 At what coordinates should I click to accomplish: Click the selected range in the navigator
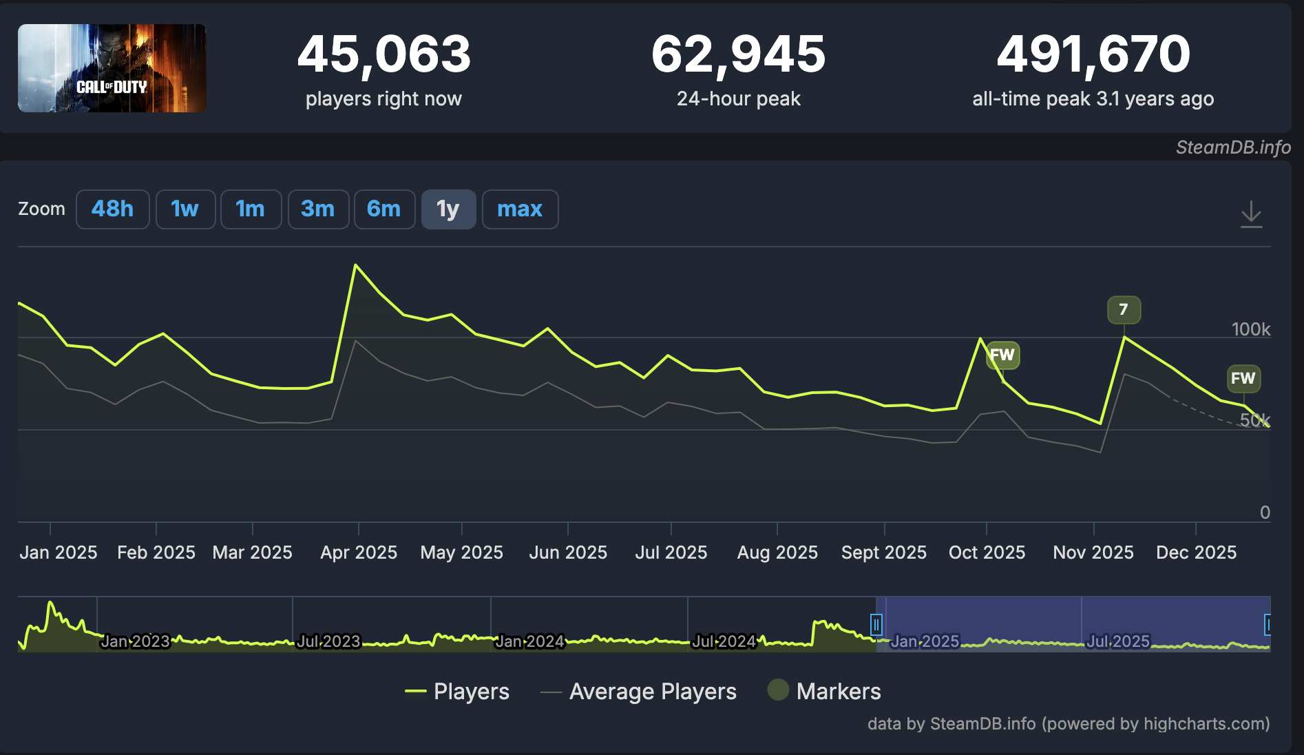(1073, 624)
